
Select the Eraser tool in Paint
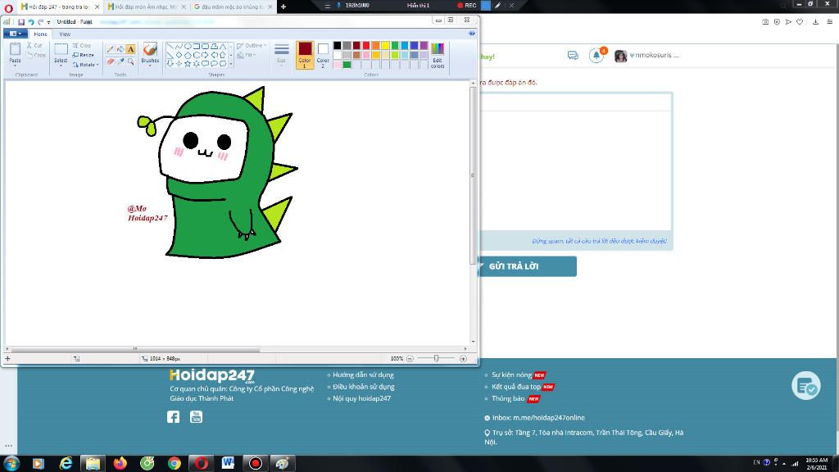click(x=111, y=61)
